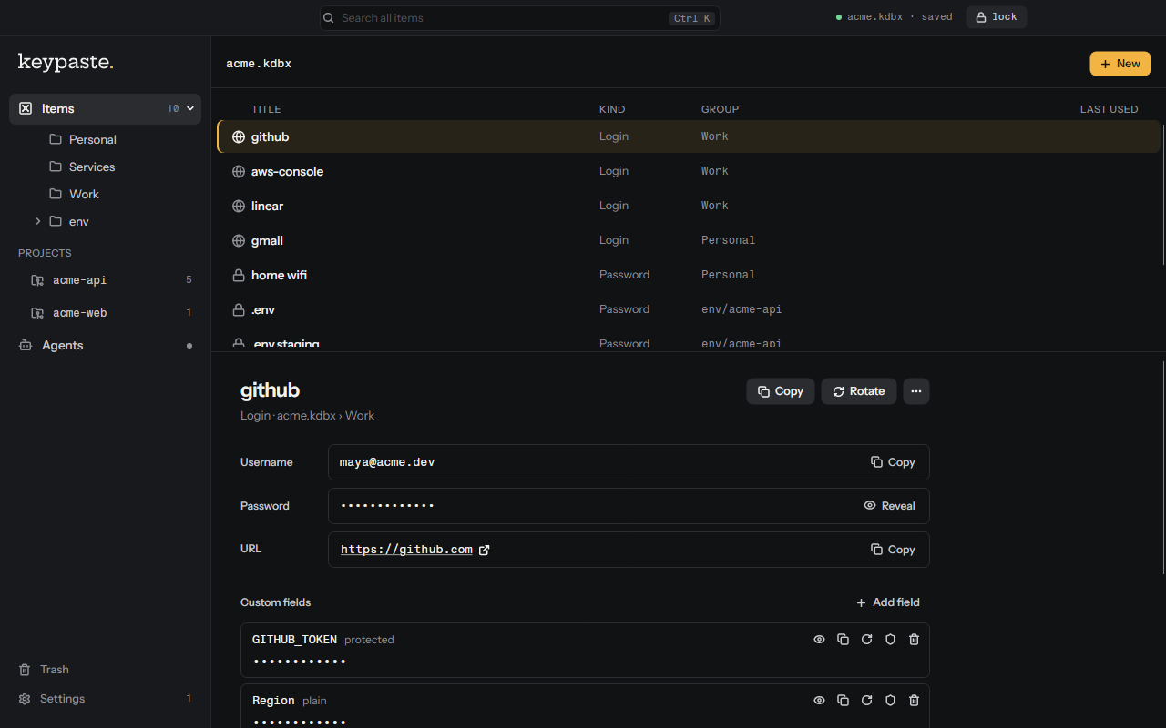Viewport: 1166px width, 728px height.
Task: Select the linear entry
Action: (x=689, y=206)
